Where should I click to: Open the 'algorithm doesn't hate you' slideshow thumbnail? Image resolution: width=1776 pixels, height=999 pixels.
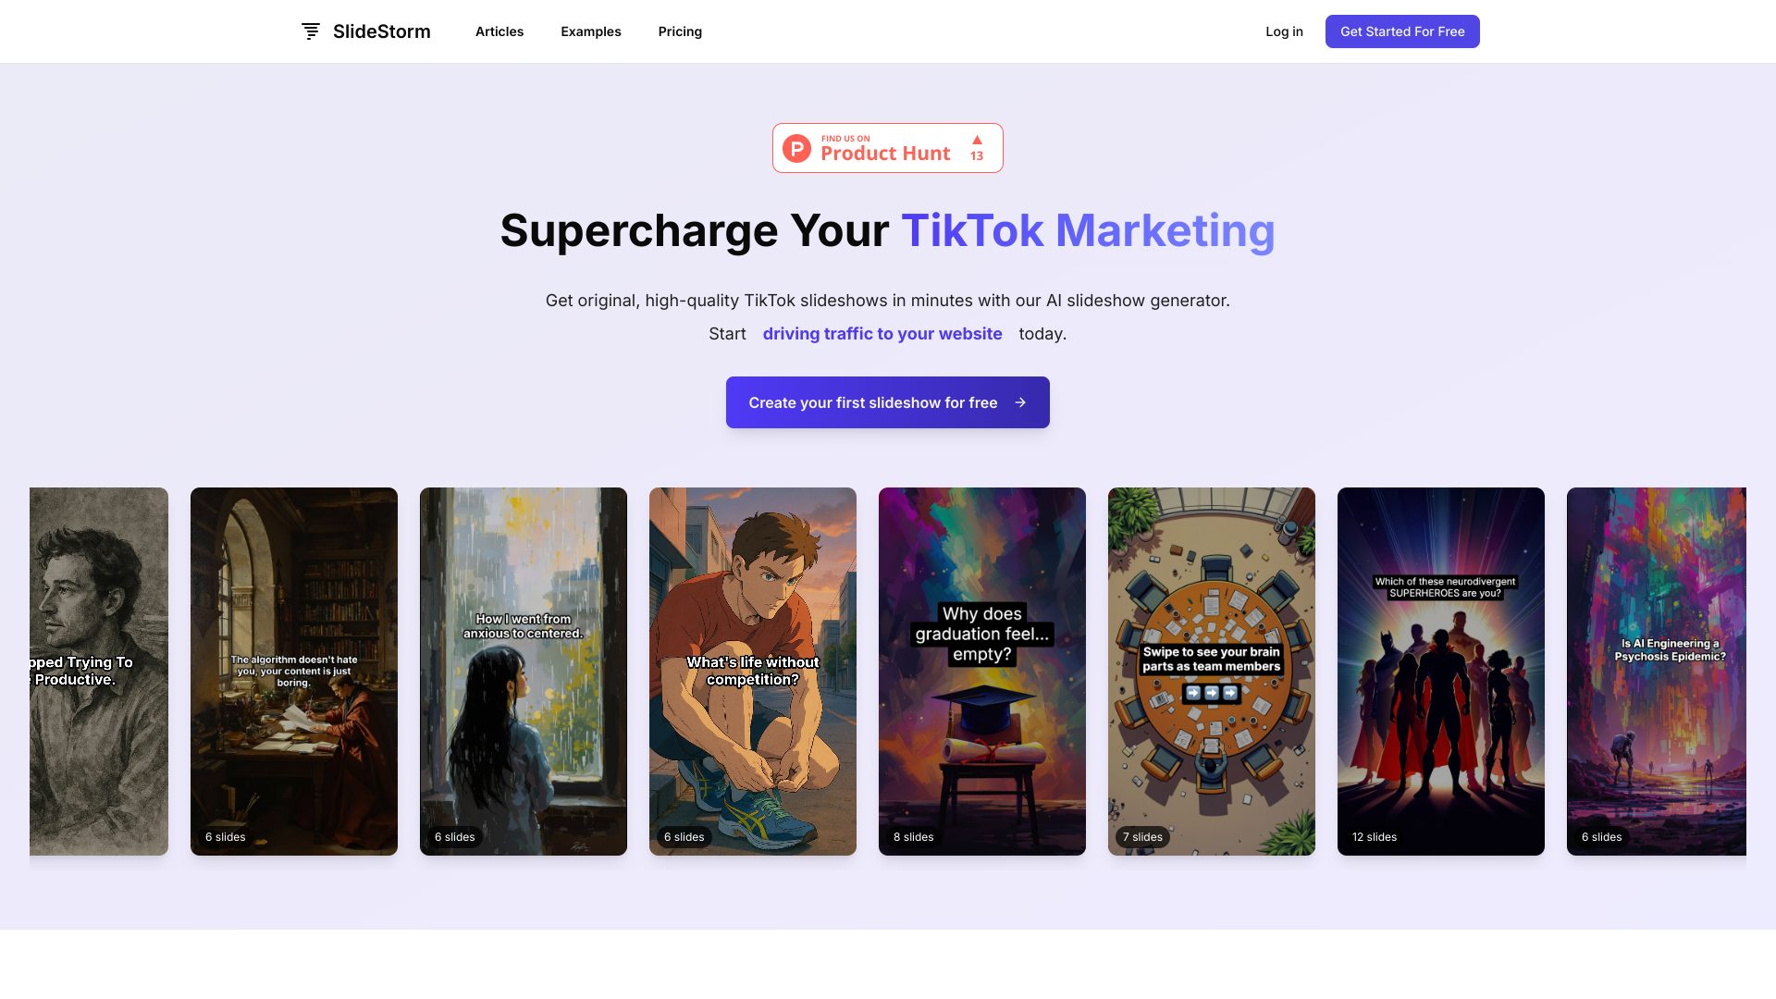[294, 672]
